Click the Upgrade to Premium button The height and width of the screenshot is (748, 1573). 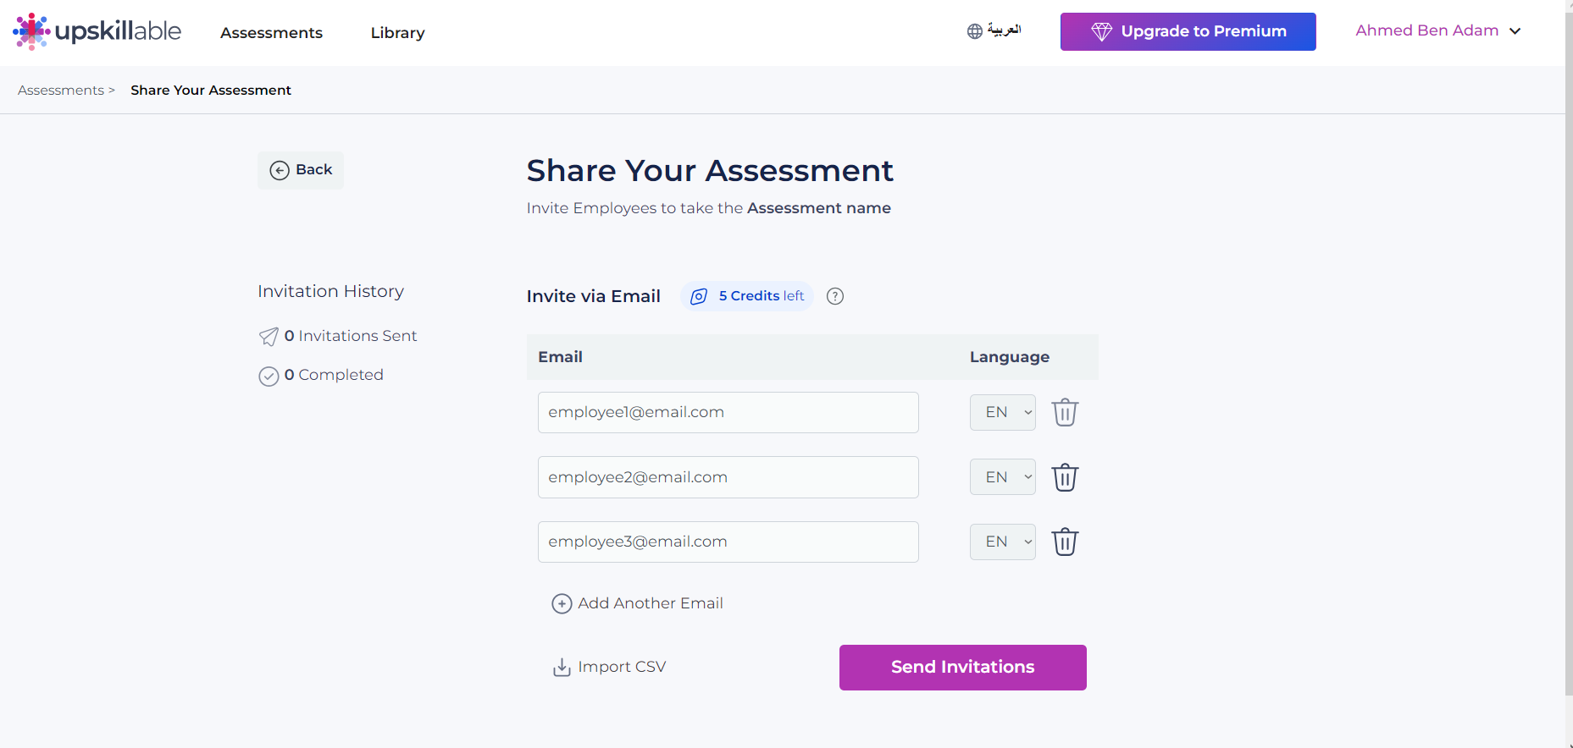tap(1188, 31)
